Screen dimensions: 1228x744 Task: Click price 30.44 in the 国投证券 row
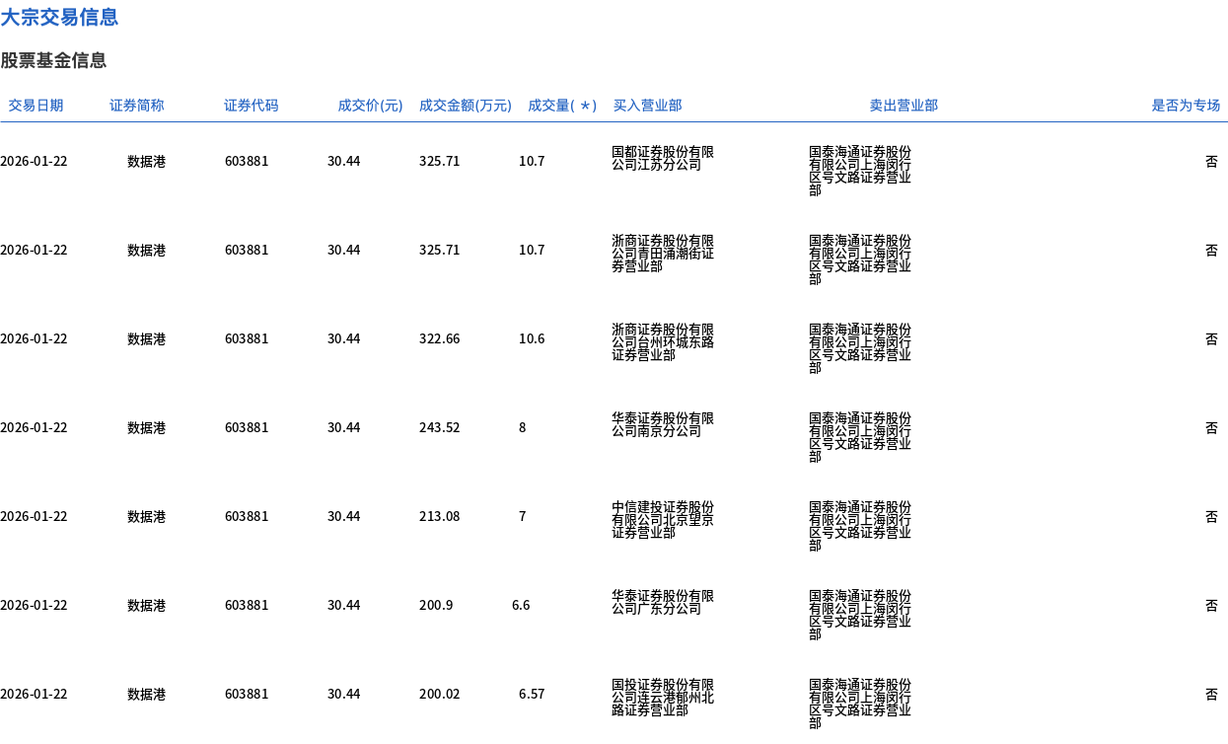[344, 694]
